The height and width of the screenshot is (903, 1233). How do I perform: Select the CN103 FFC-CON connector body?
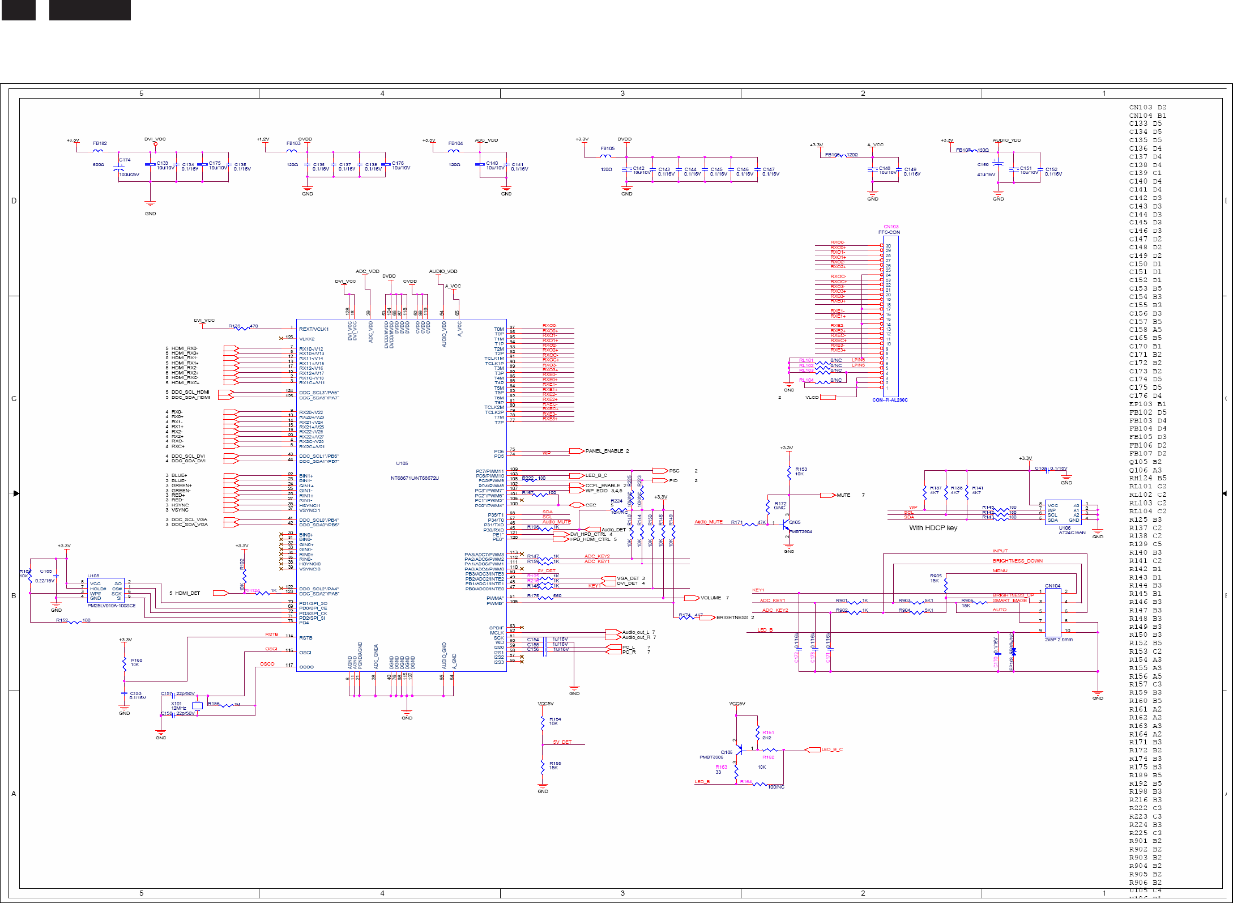click(x=890, y=316)
